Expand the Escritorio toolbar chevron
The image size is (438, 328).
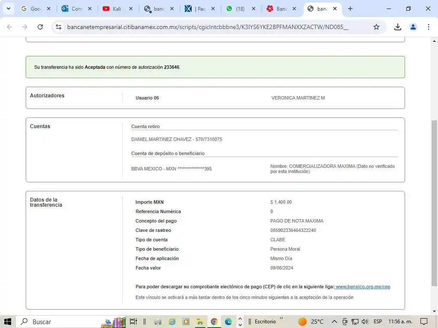(x=281, y=318)
